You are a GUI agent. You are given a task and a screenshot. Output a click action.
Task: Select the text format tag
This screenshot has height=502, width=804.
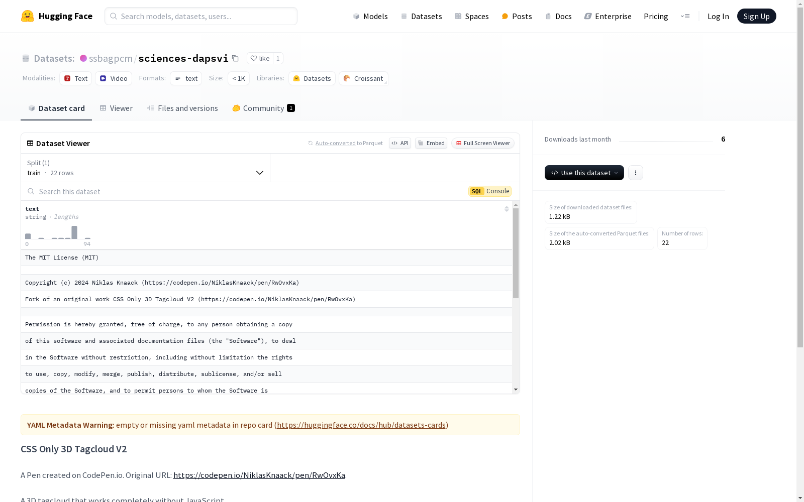coord(186,78)
